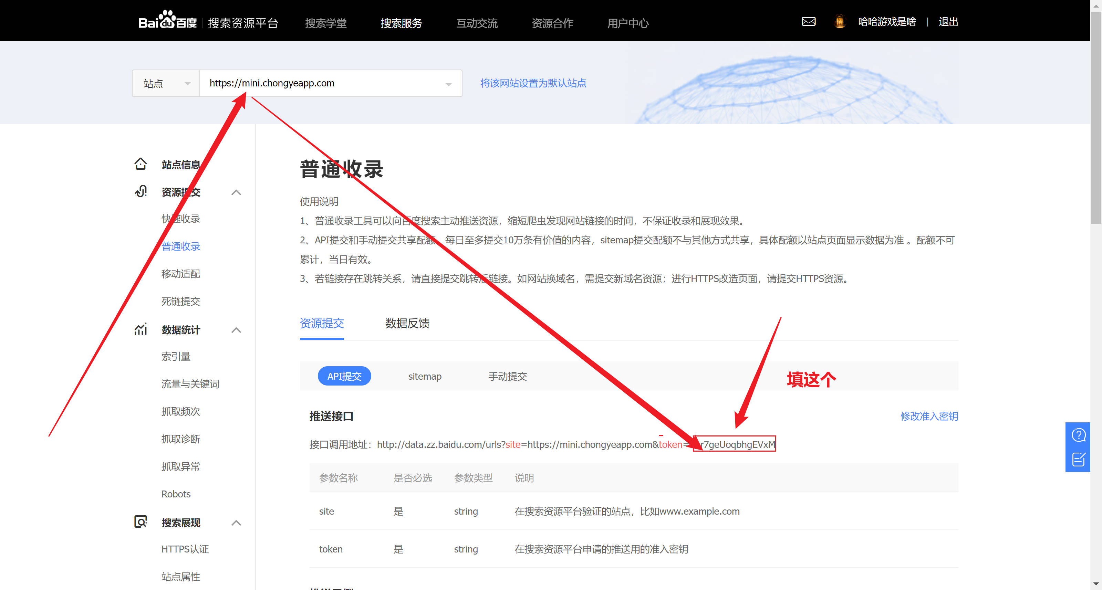
Task: Open 普通收录 in sidebar
Action: (x=180, y=246)
